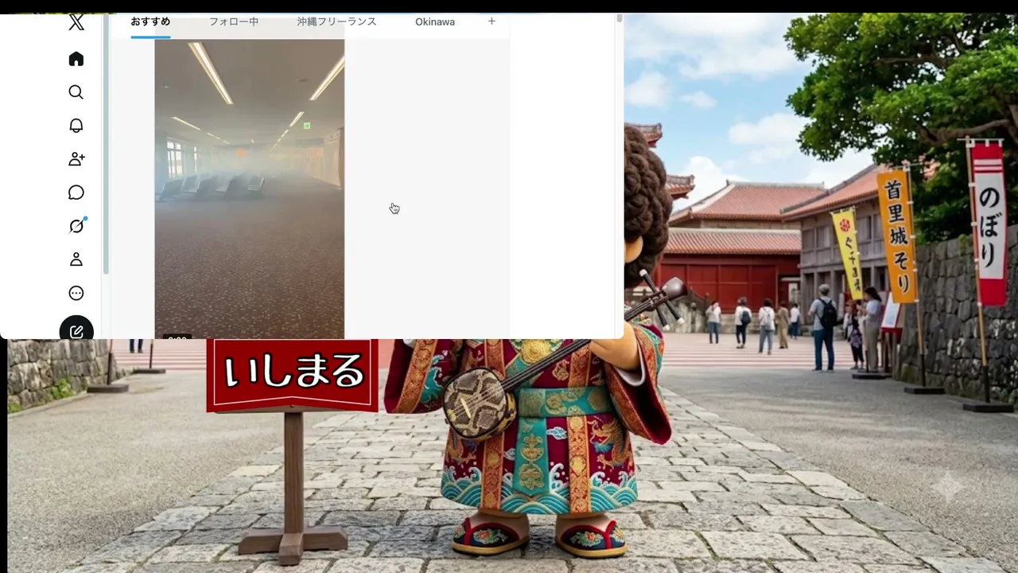
Task: Open the Chat messages bubble icon
Action: tap(76, 193)
